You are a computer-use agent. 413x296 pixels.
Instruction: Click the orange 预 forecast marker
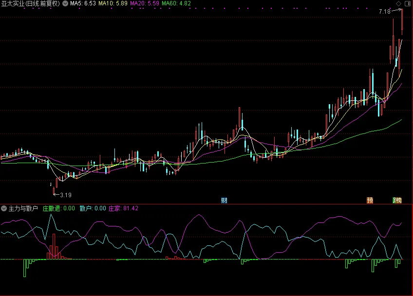point(370,201)
